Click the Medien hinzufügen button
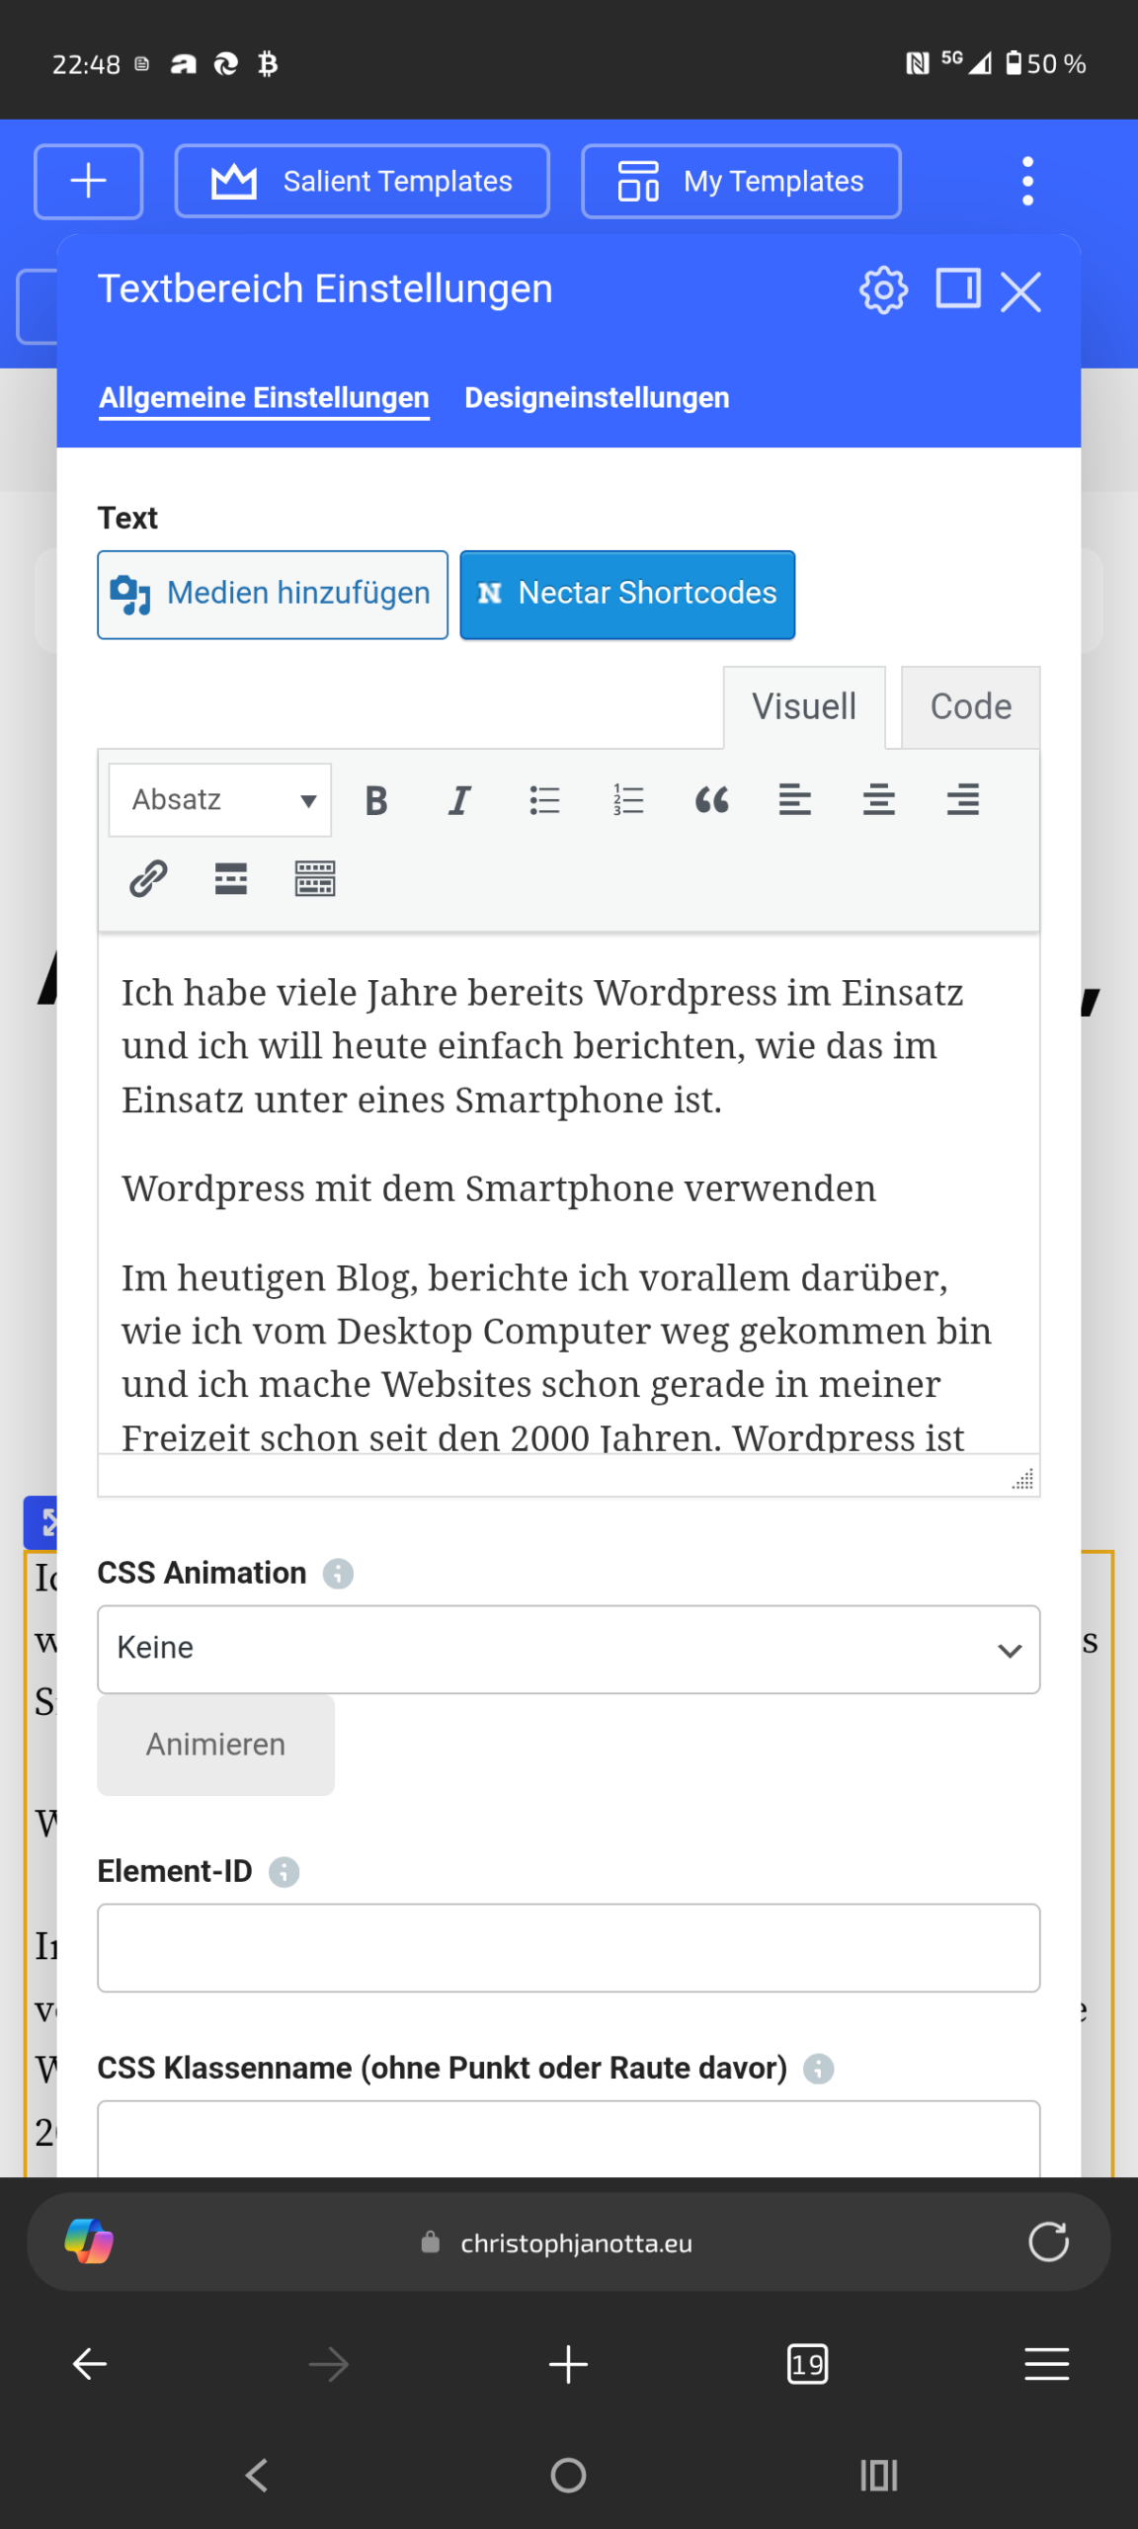 tap(273, 594)
